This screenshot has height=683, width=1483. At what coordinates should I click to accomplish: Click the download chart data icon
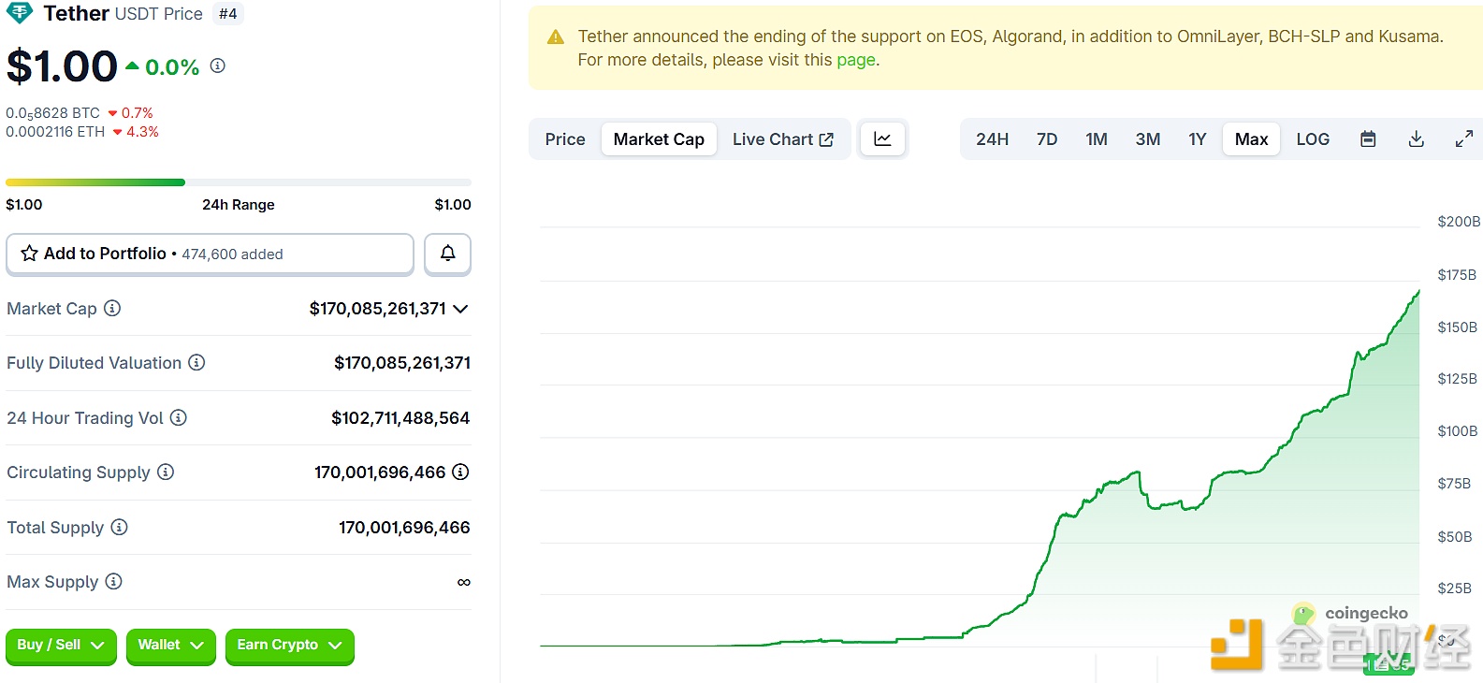coord(1417,139)
